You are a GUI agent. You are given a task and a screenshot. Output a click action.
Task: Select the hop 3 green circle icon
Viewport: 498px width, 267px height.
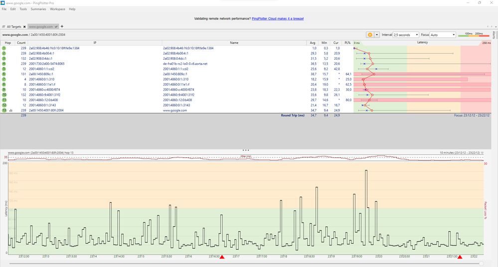[4, 58]
